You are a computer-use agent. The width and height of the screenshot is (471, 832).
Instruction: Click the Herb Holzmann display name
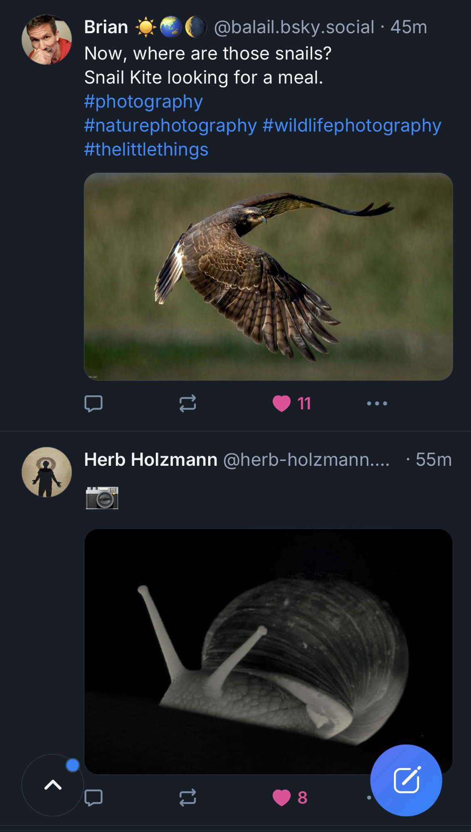(150, 460)
